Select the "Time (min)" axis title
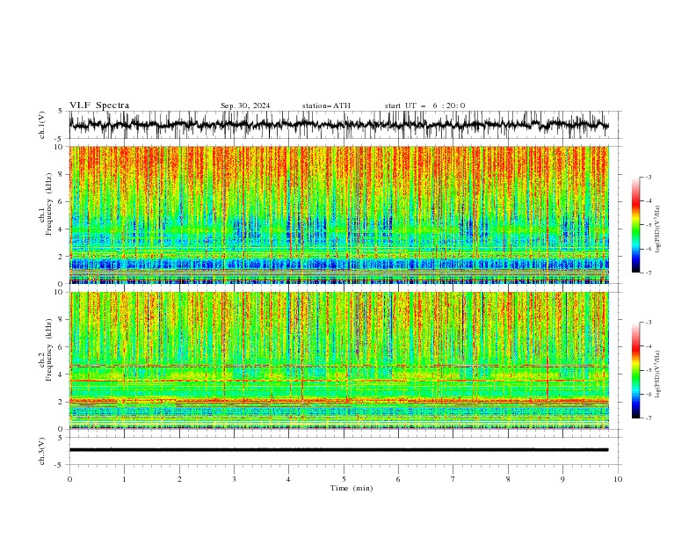Viewport: 696px width, 538px height. [x=352, y=488]
